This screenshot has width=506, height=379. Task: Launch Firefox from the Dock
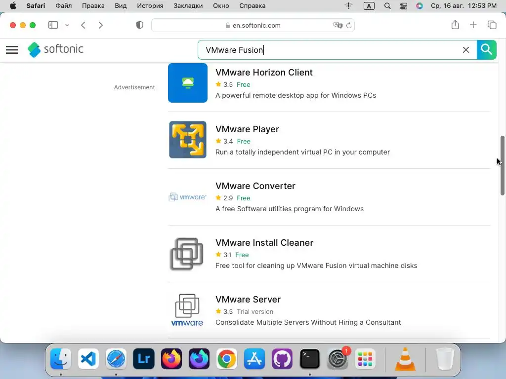point(171,359)
